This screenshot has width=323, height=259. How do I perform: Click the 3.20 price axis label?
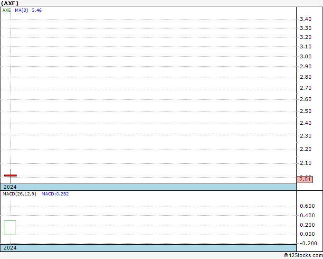[305, 37]
